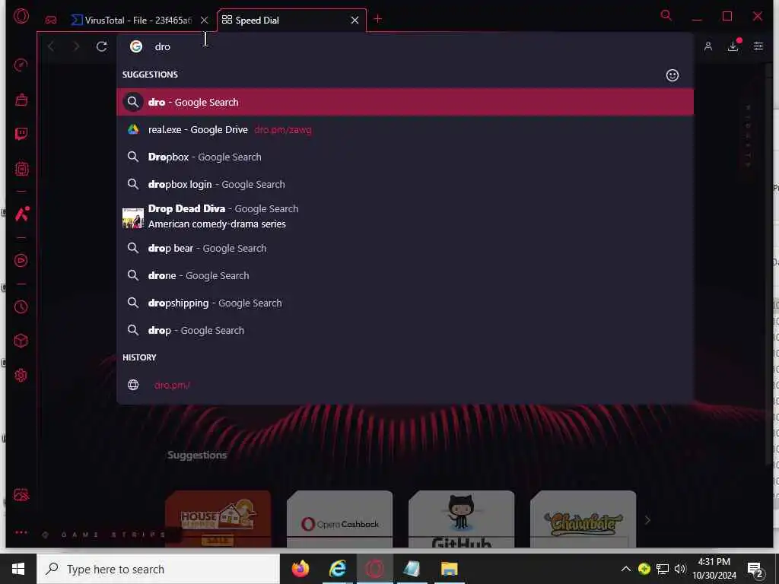Open the GX store bag sidebar icon
Viewport: 779px width, 584px height.
point(21,100)
